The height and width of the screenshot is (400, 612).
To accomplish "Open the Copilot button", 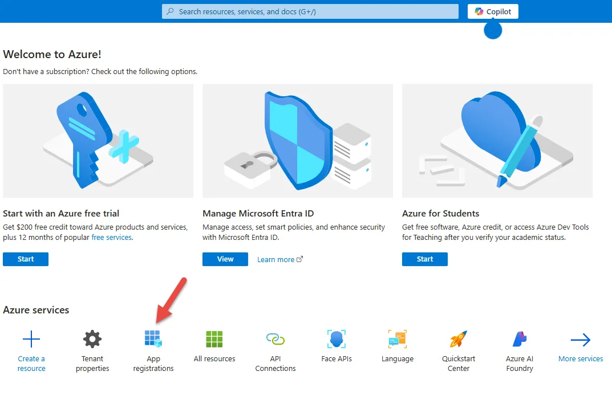I will [x=493, y=12].
